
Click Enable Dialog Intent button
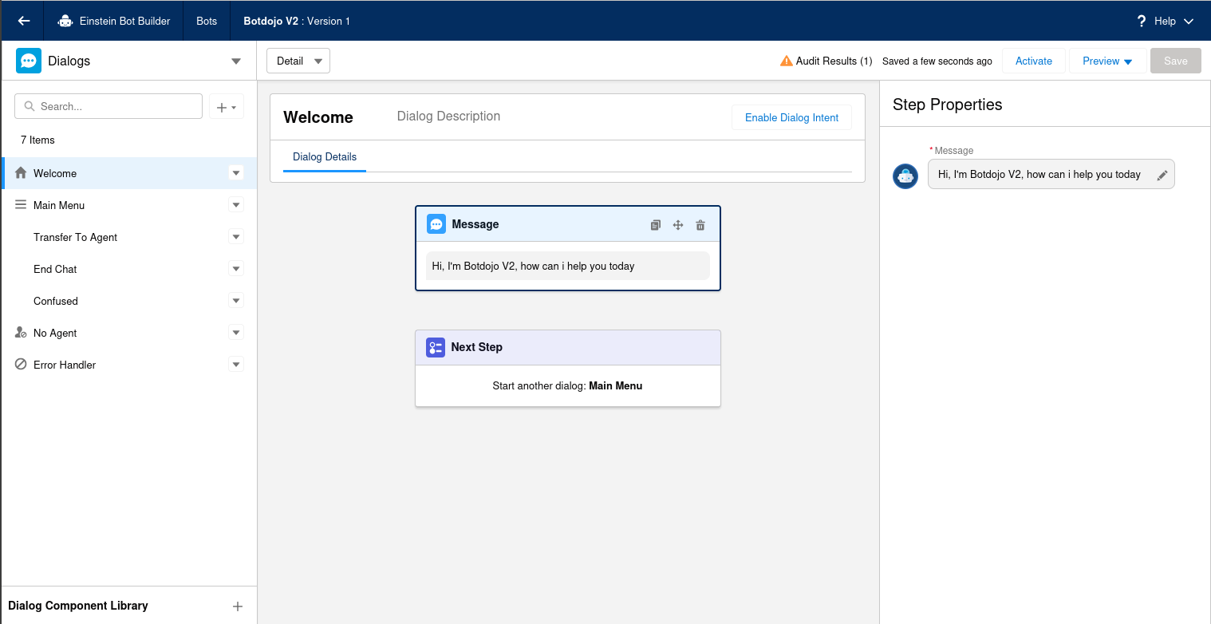[x=791, y=117]
